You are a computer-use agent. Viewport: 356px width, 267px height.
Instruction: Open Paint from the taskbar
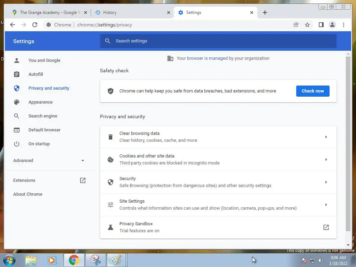coord(116,260)
